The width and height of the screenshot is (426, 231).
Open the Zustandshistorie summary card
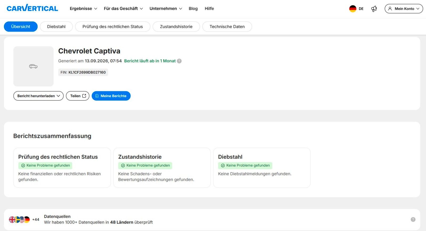pyautogui.click(x=162, y=168)
